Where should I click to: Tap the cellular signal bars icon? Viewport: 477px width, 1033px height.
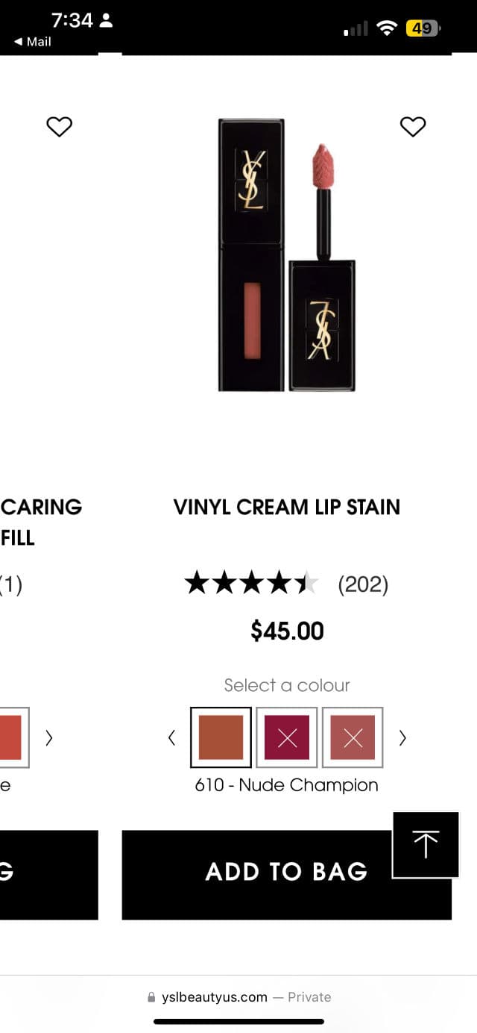tap(356, 29)
